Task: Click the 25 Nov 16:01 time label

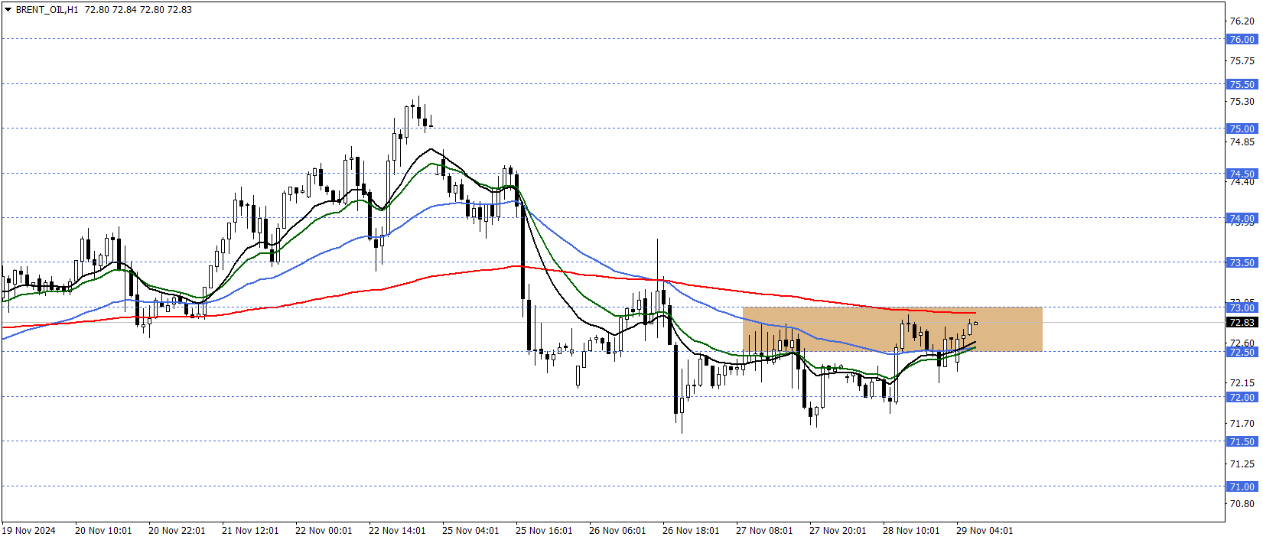Action: click(x=544, y=531)
